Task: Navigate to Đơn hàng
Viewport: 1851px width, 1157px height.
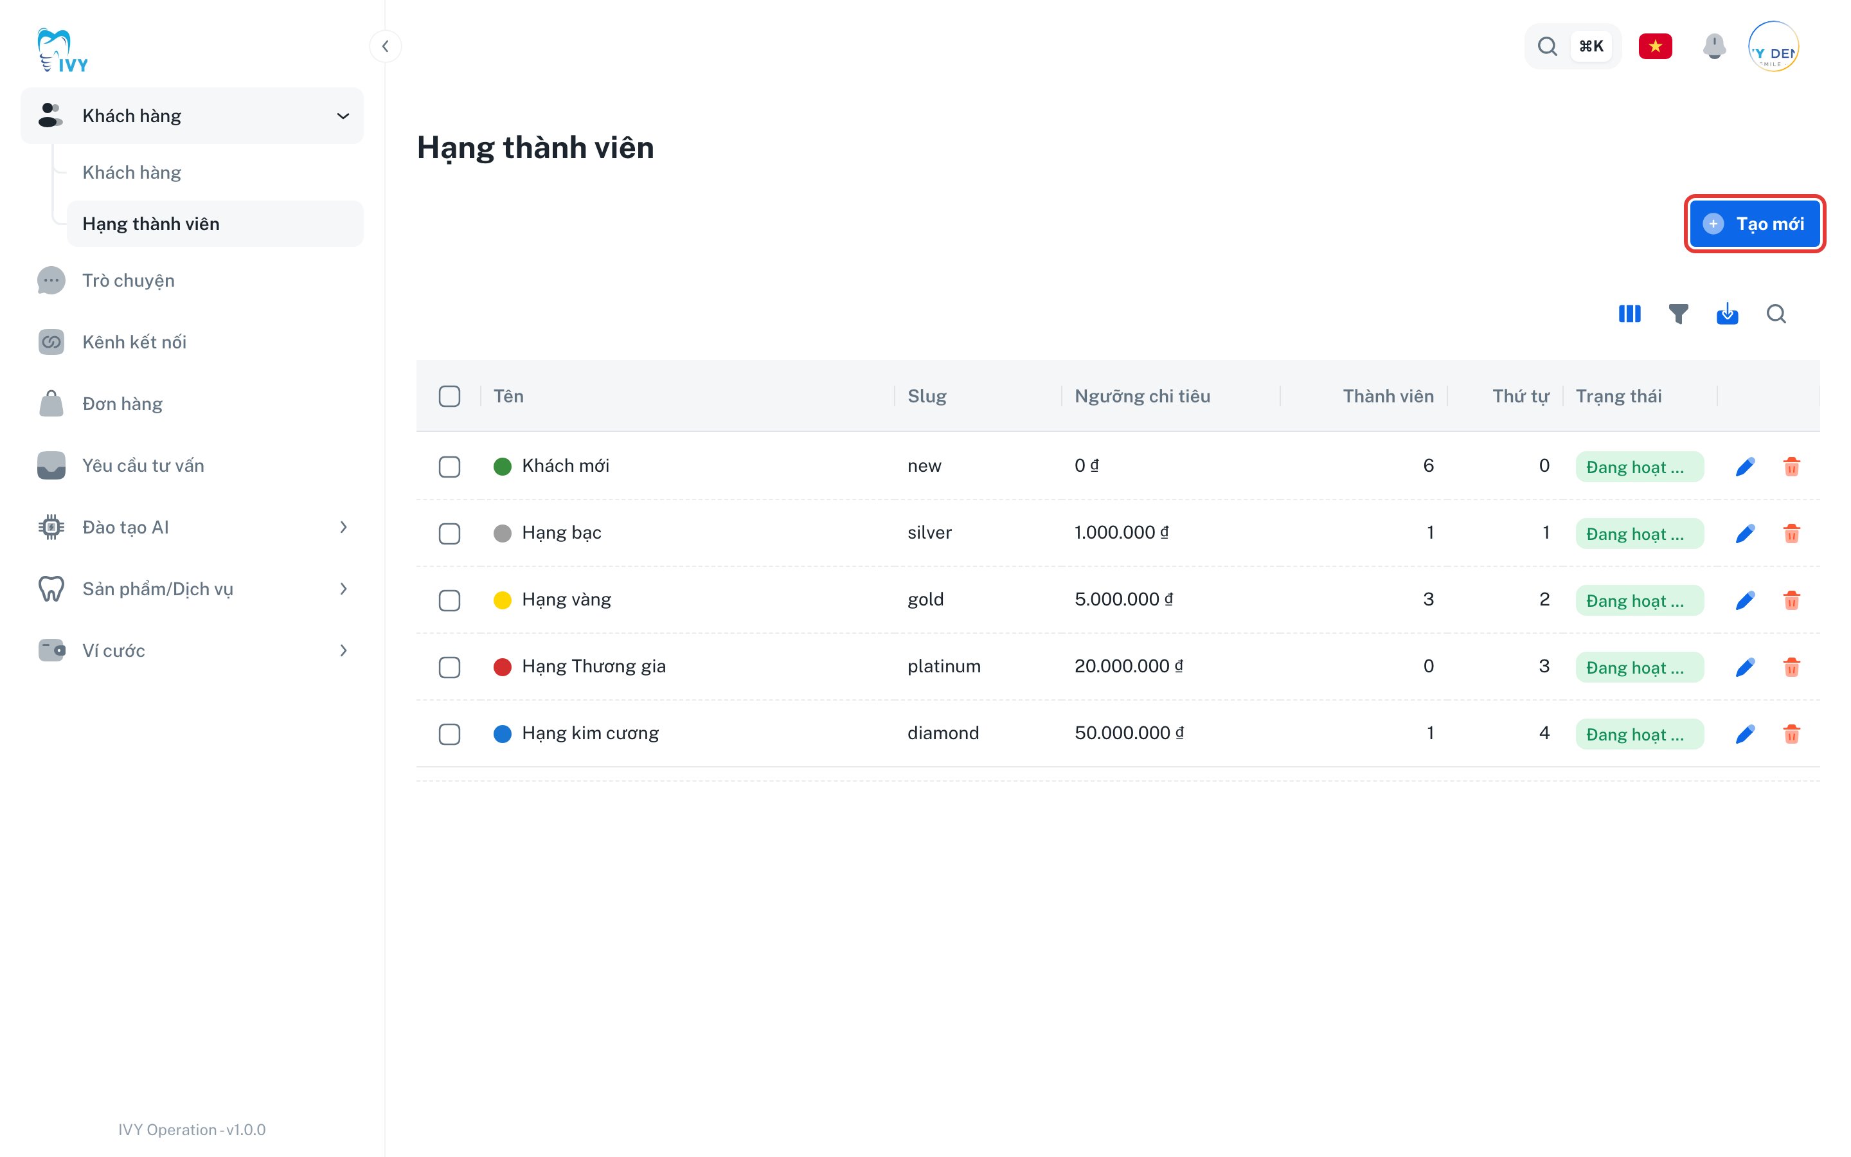Action: 192,404
